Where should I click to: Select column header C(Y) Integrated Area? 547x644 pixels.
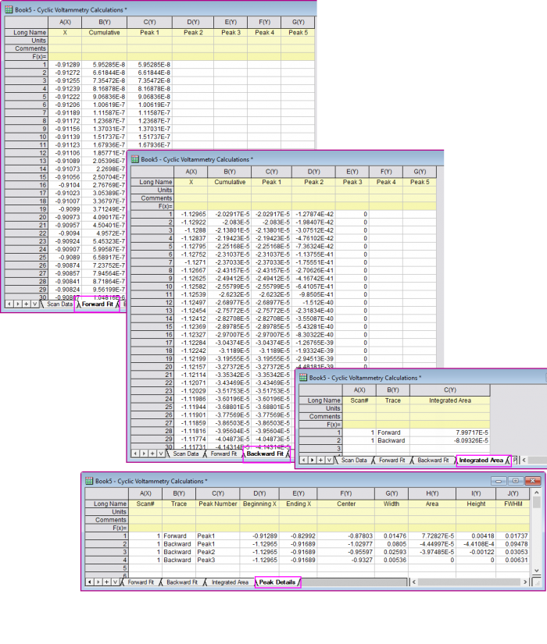point(450,390)
